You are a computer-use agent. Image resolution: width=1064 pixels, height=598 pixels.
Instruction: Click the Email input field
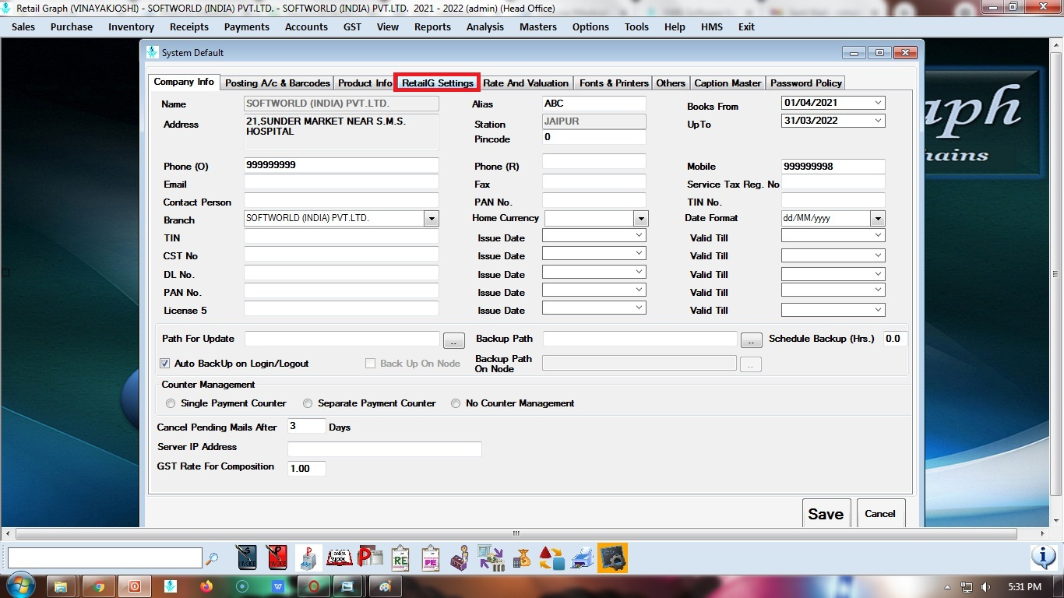(x=341, y=182)
